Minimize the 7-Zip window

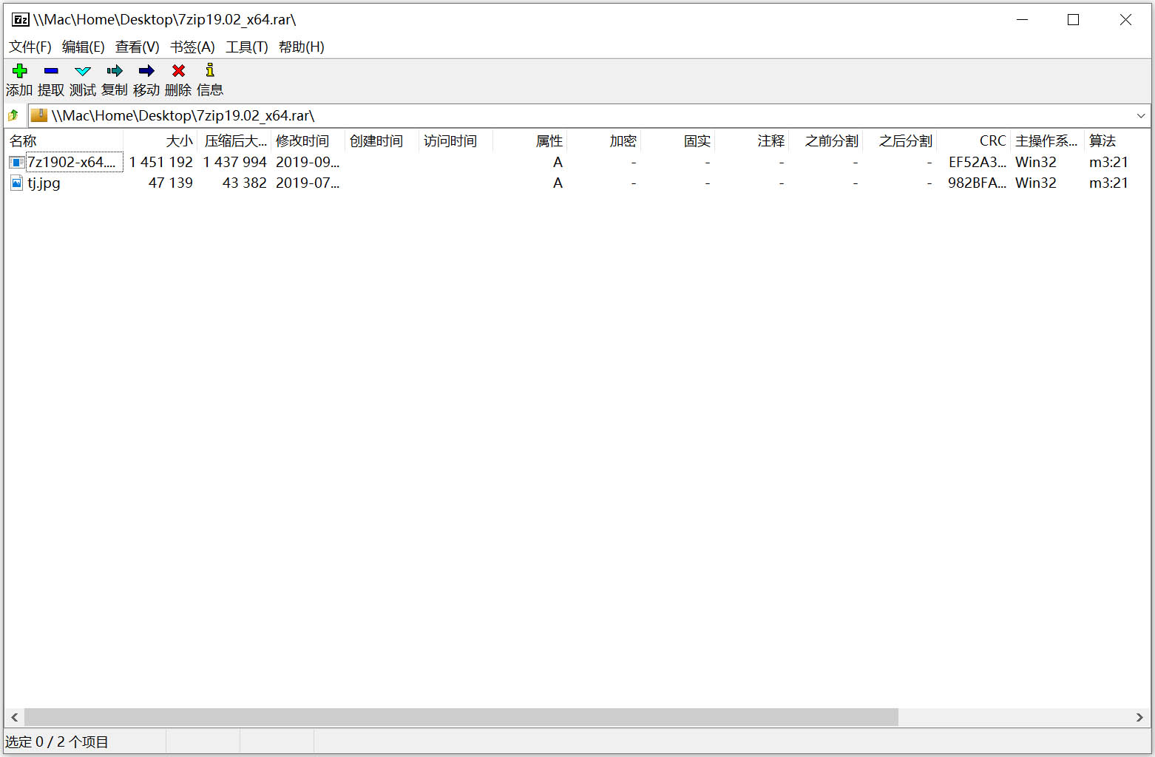(x=1023, y=20)
